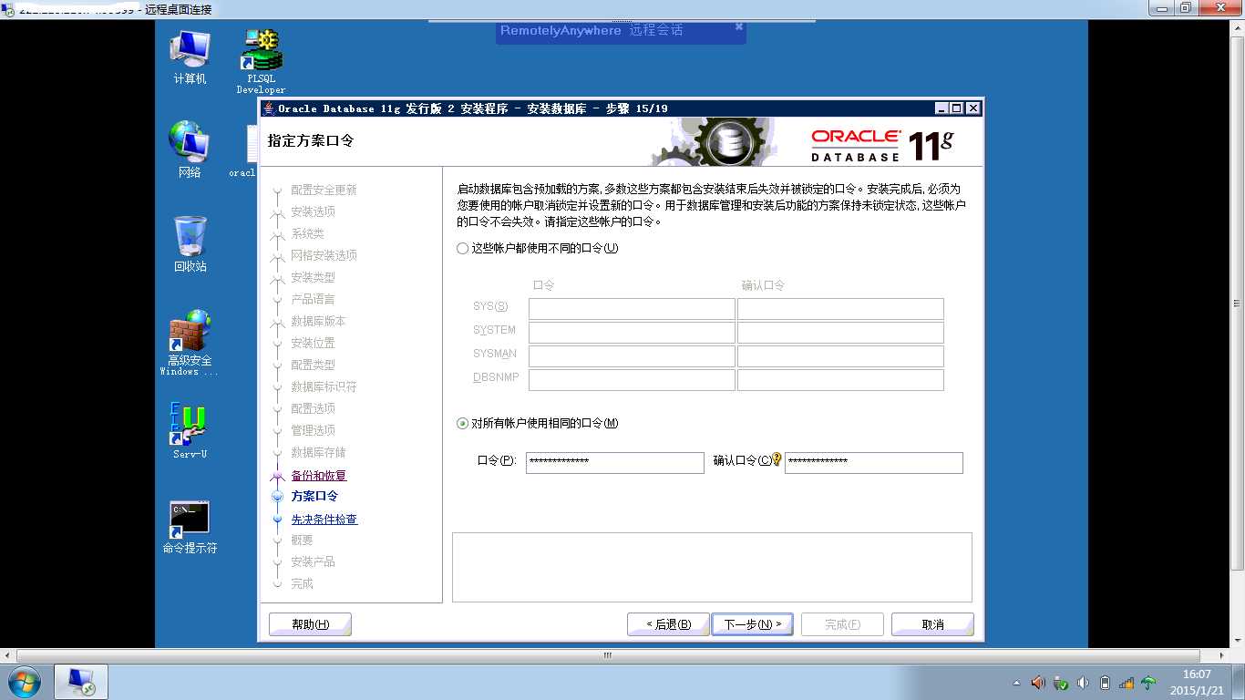Proceed with the 下一步(N) button

752,624
